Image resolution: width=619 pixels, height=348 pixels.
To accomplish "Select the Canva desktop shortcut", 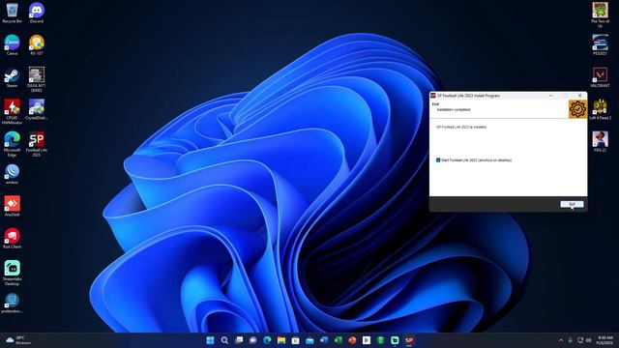I will click(13, 44).
